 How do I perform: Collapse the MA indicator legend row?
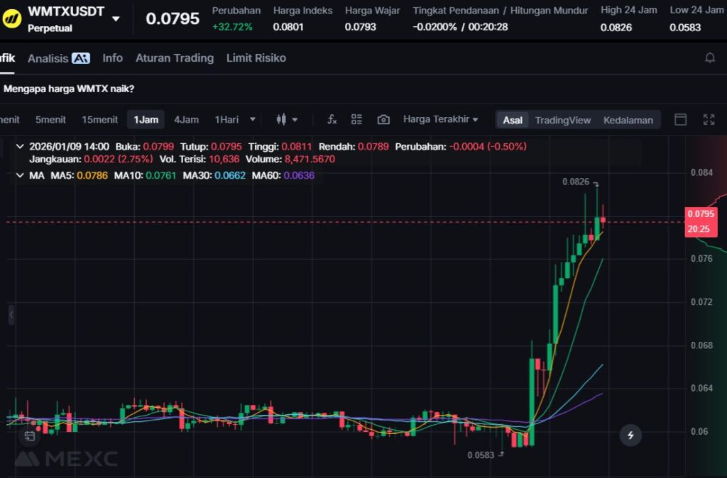coord(19,175)
